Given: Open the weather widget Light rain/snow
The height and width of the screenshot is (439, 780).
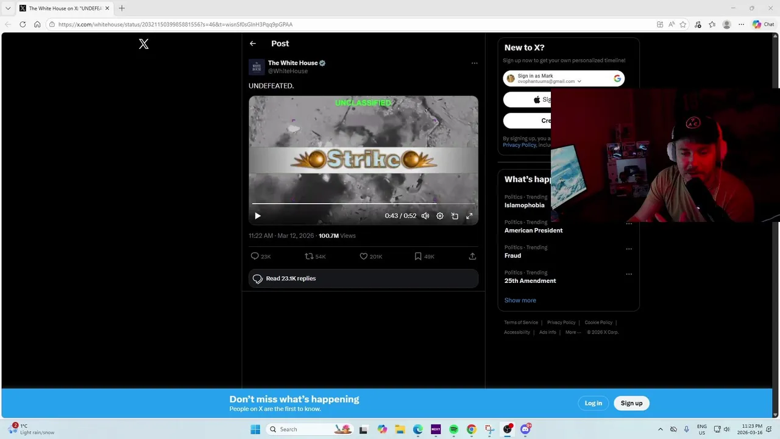Looking at the screenshot, I should pyautogui.click(x=32, y=429).
